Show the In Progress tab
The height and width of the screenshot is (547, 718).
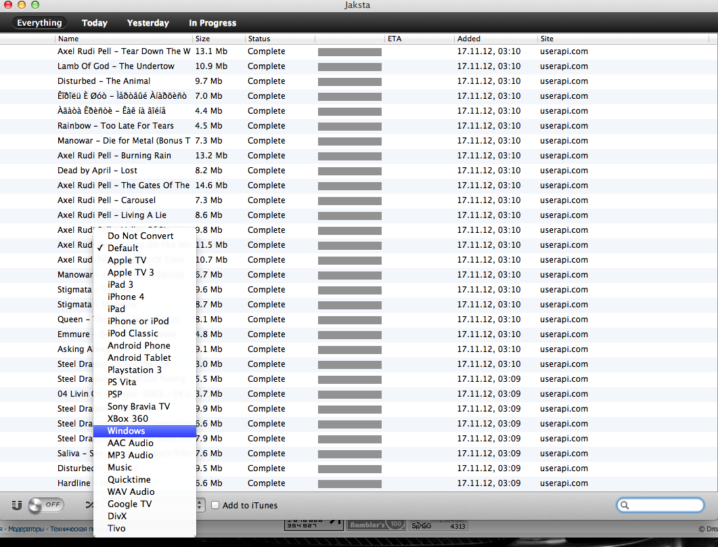(x=212, y=23)
